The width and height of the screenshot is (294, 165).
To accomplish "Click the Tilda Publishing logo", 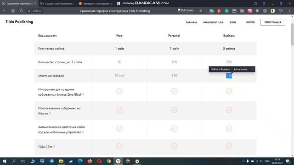I will coord(19,22).
